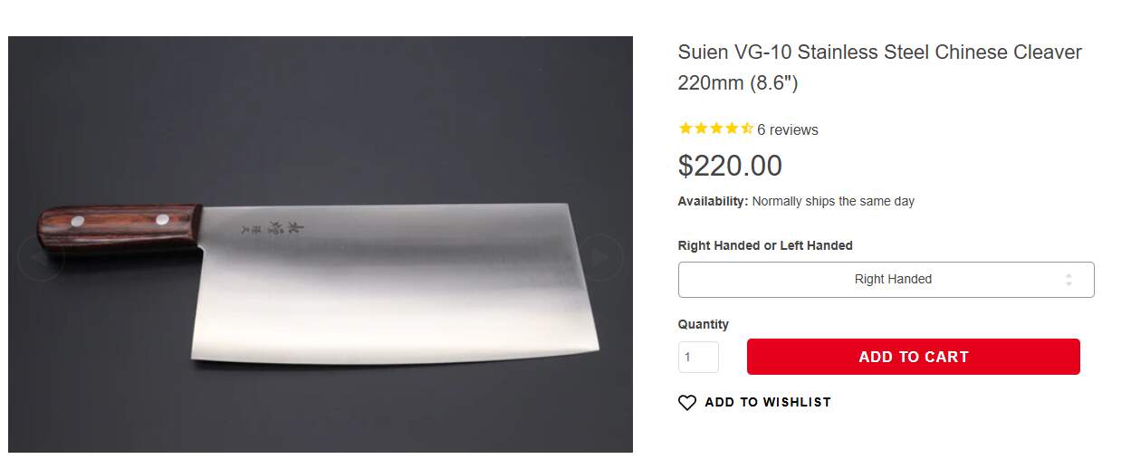Click the up-down arrows in the handedness selector
The height and width of the screenshot is (459, 1131).
(1069, 280)
